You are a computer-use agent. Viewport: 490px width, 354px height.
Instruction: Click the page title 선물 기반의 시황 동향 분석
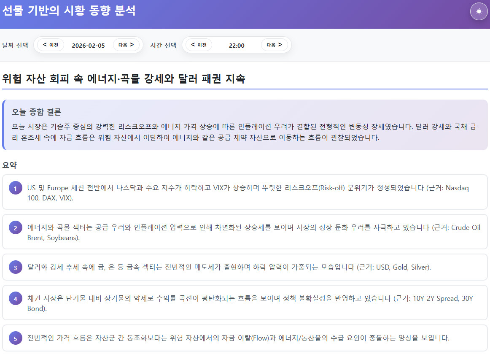(x=69, y=10)
